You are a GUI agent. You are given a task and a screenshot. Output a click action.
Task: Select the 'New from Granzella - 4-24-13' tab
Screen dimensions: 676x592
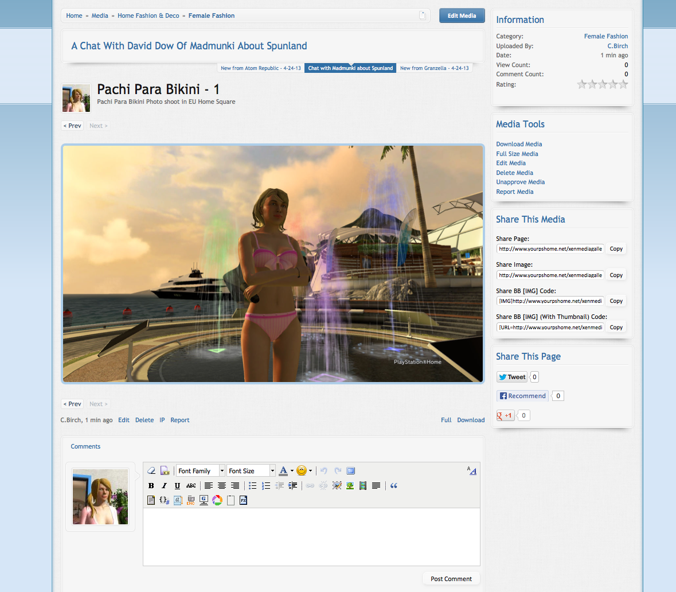click(434, 68)
